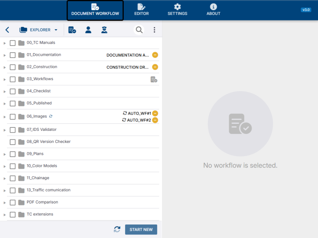
Task: Check the 04_Checklist checkbox
Action: 13,91
